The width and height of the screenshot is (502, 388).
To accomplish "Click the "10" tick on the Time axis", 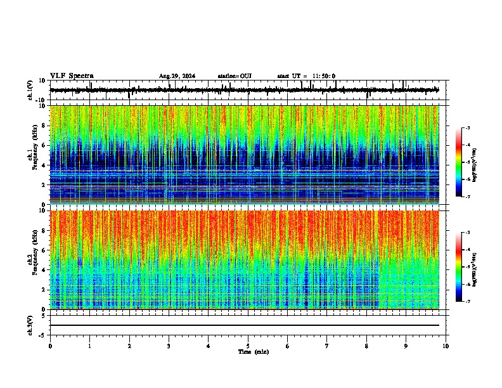I will click(446, 346).
